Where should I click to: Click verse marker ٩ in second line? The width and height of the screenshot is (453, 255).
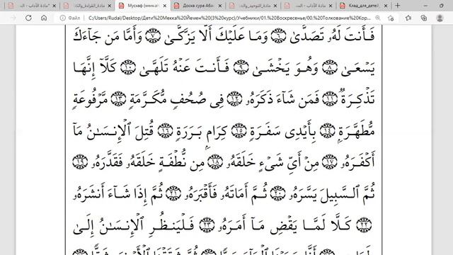pos(241,68)
